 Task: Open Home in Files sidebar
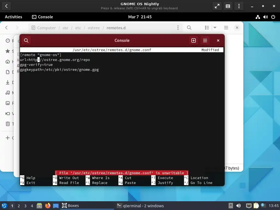(x=10, y=62)
